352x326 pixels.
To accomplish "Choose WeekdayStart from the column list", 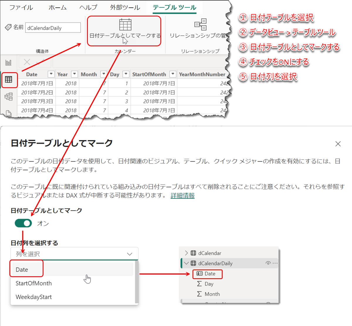I will [72, 297].
